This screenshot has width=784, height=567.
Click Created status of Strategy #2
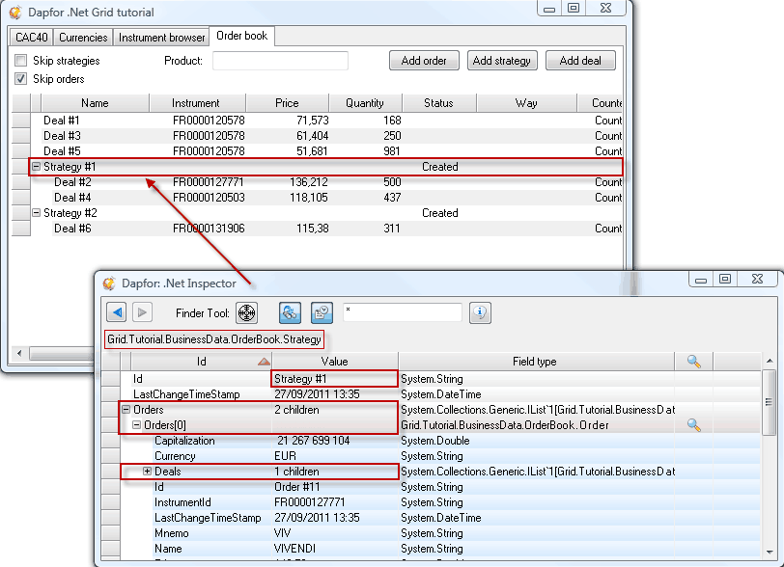tap(440, 213)
